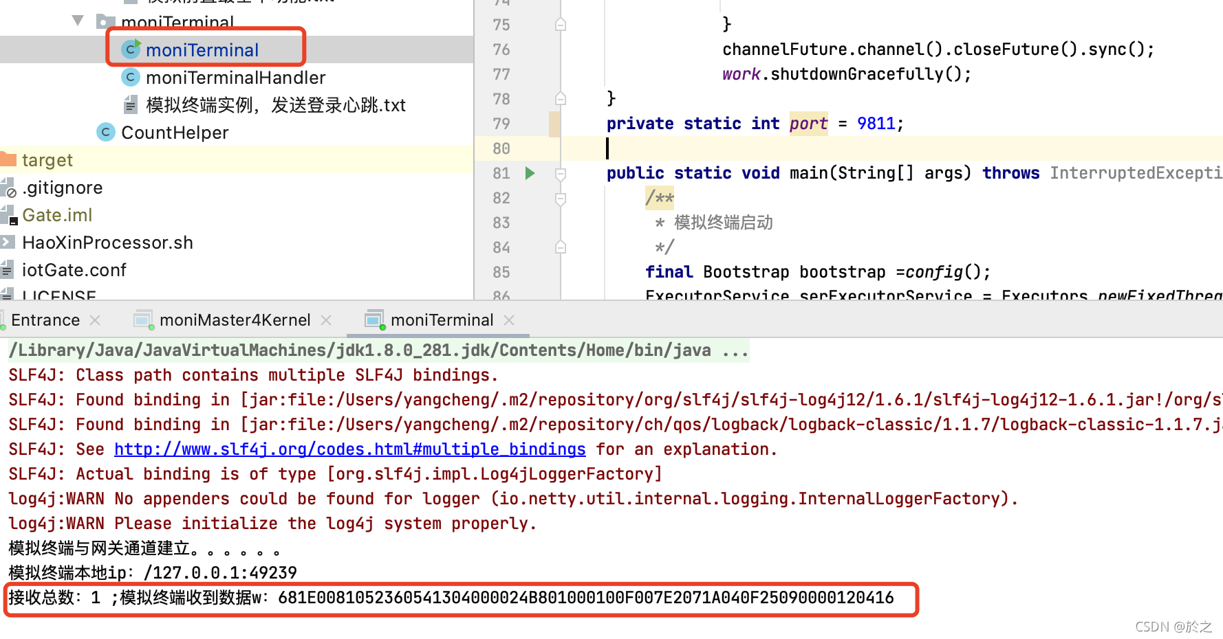Open the CountHelper class
Image resolution: width=1223 pixels, height=639 pixels.
pos(175,133)
